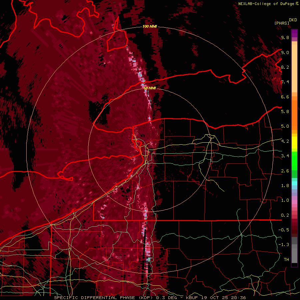The height and width of the screenshot is (300, 300).
Task: Click the 9.0 legend value
Action: point(285,52)
